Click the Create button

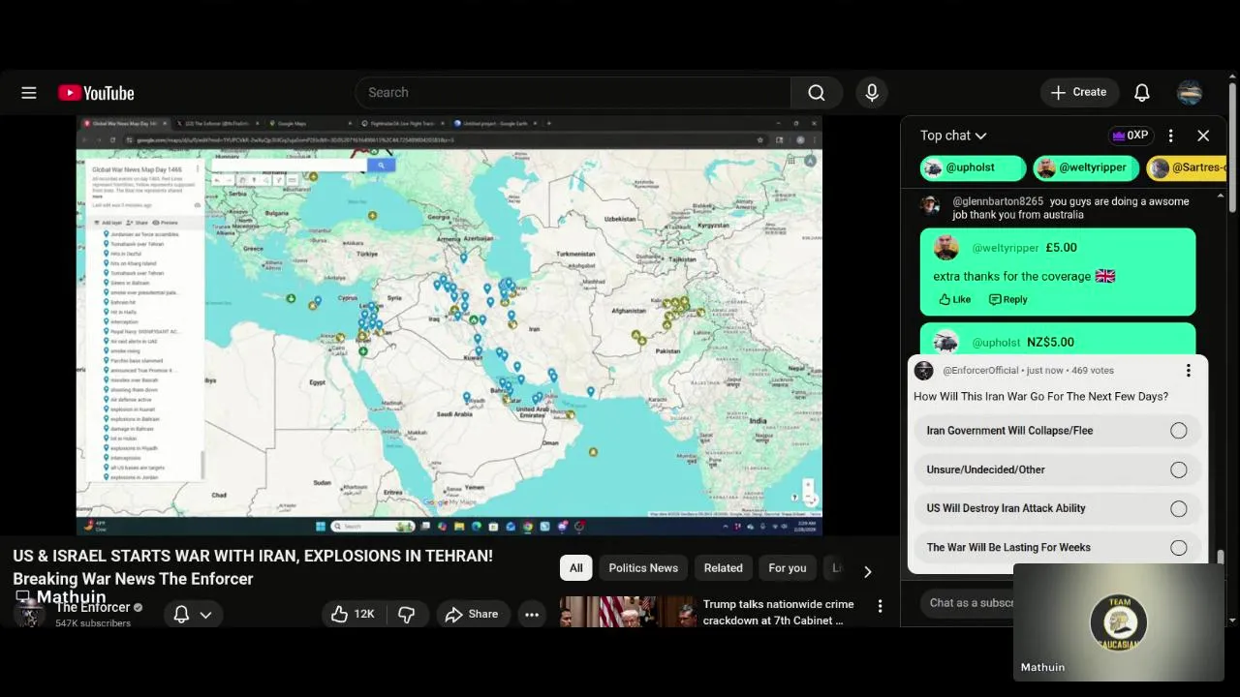click(x=1080, y=93)
